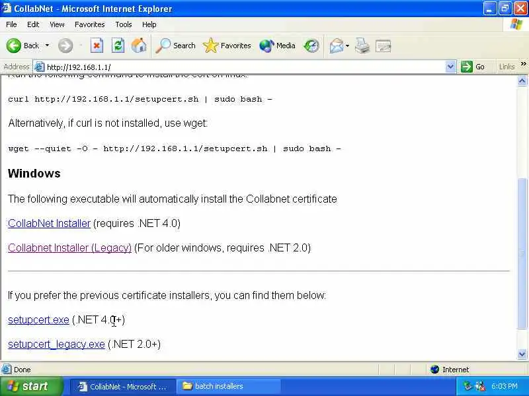Click the first system tray icon
The image size is (529, 396).
468,386
